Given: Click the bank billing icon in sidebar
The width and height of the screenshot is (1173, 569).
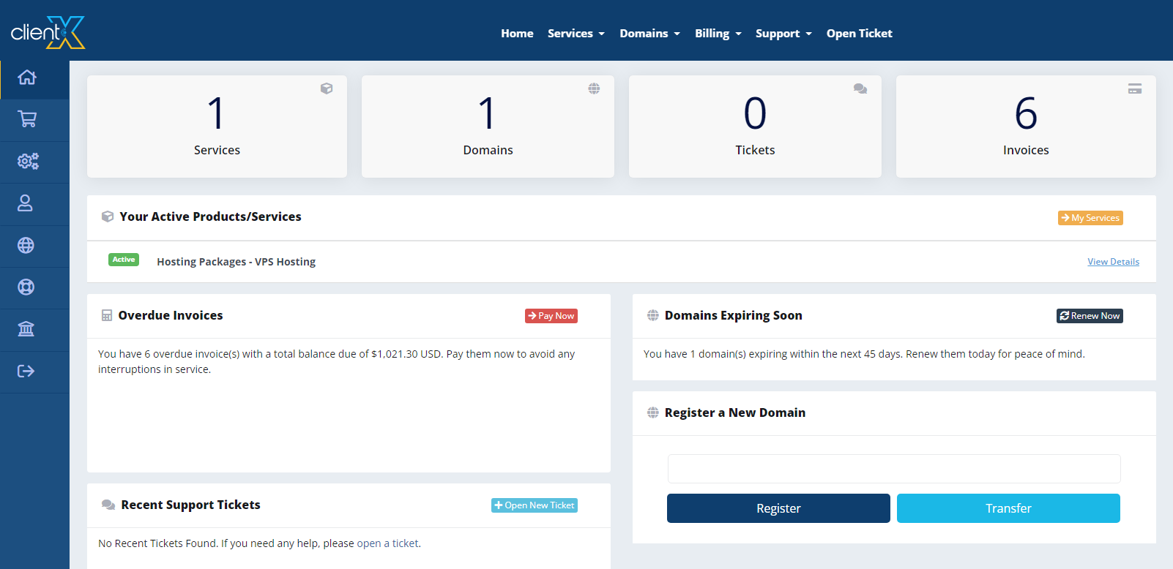Looking at the screenshot, I should 26,329.
